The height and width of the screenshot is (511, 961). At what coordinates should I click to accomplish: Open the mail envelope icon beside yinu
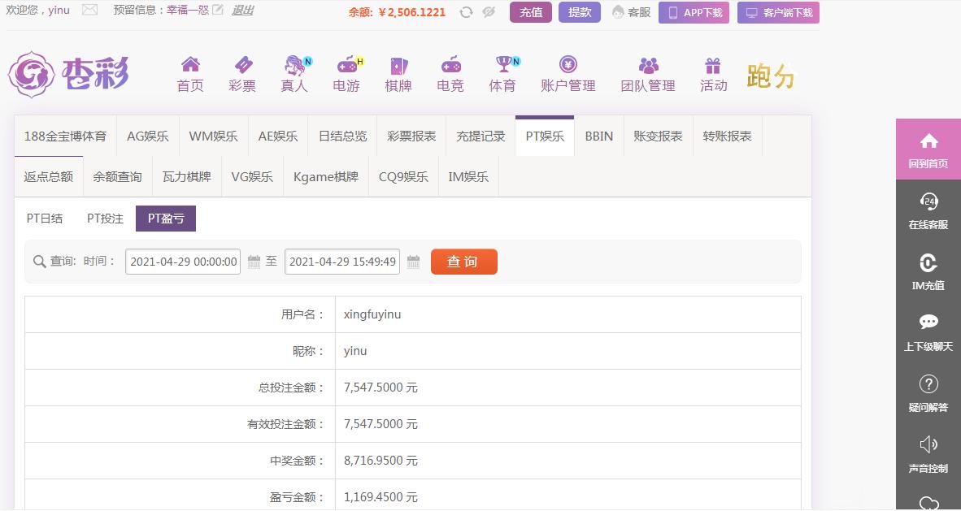tap(89, 10)
